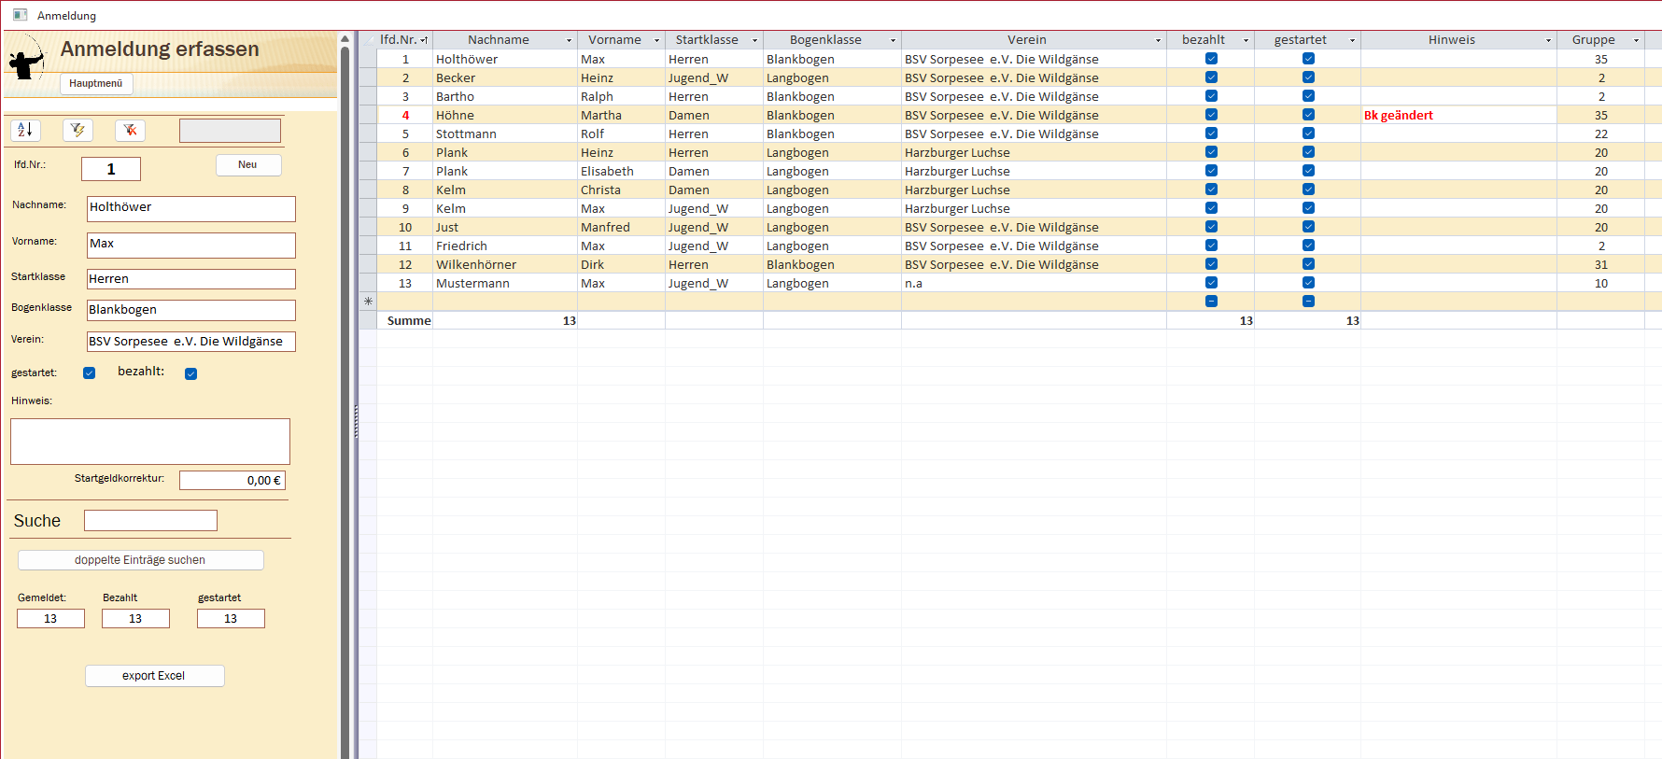Sort records with the A-Z sort icon
The width and height of the screenshot is (1662, 759).
[x=25, y=130]
